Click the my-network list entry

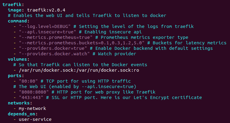(x=33, y=108)
